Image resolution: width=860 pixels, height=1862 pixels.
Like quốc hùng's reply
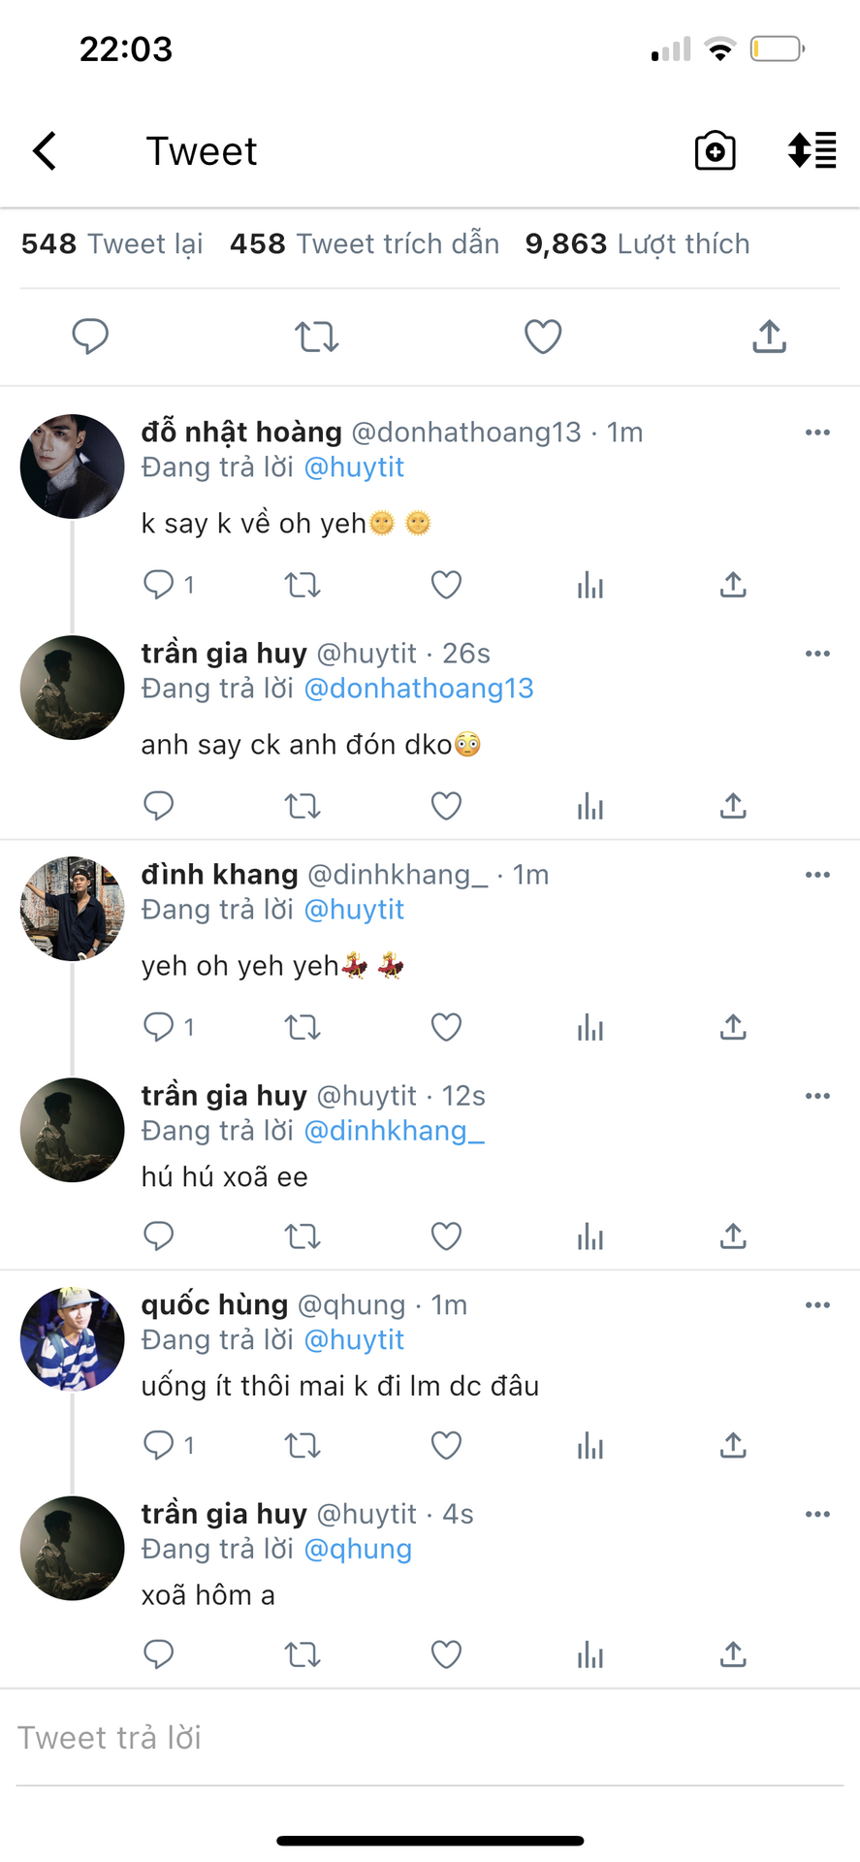tap(446, 1446)
